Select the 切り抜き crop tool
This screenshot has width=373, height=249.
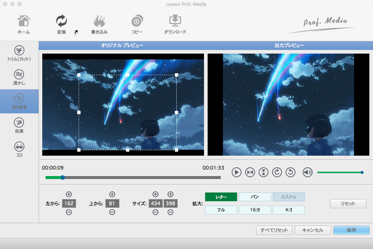[19, 101]
